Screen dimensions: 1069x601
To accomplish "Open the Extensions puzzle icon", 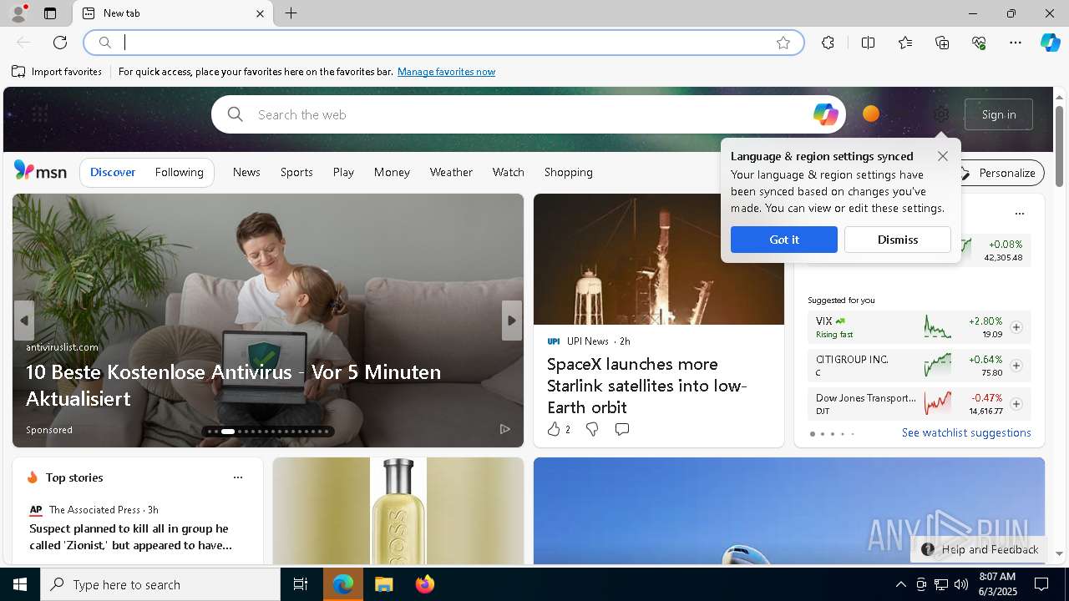I will click(x=828, y=43).
